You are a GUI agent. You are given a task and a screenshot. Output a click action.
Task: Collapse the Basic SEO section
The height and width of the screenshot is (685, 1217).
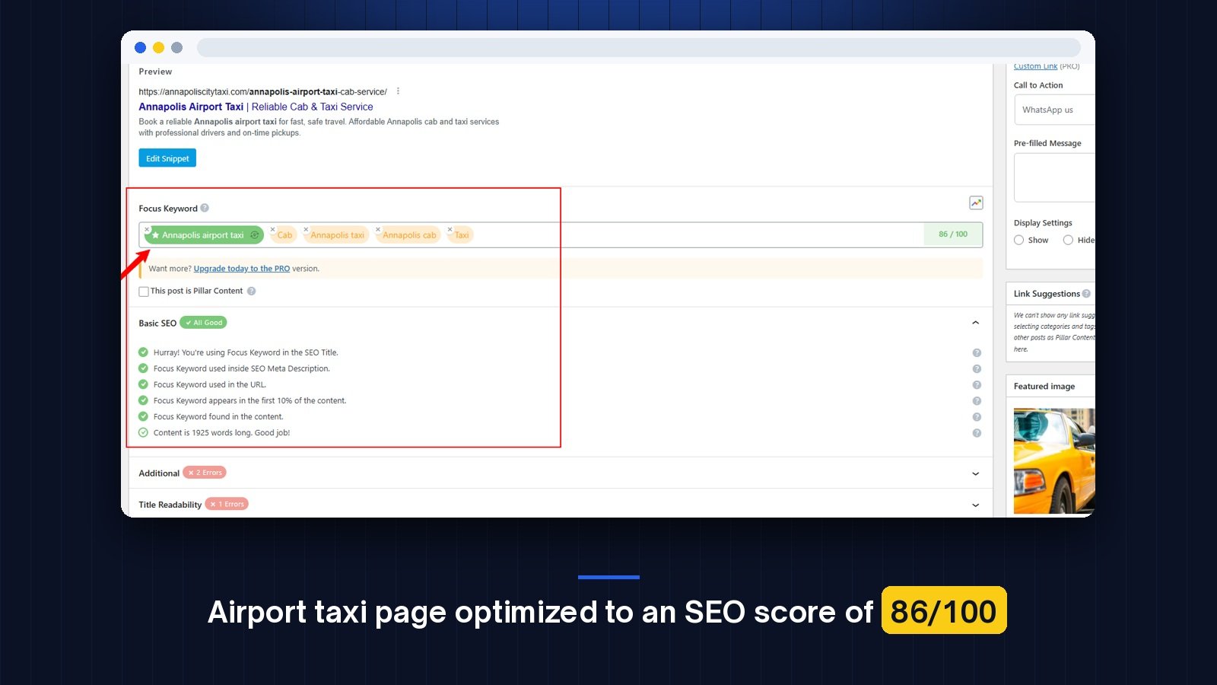[x=976, y=323]
